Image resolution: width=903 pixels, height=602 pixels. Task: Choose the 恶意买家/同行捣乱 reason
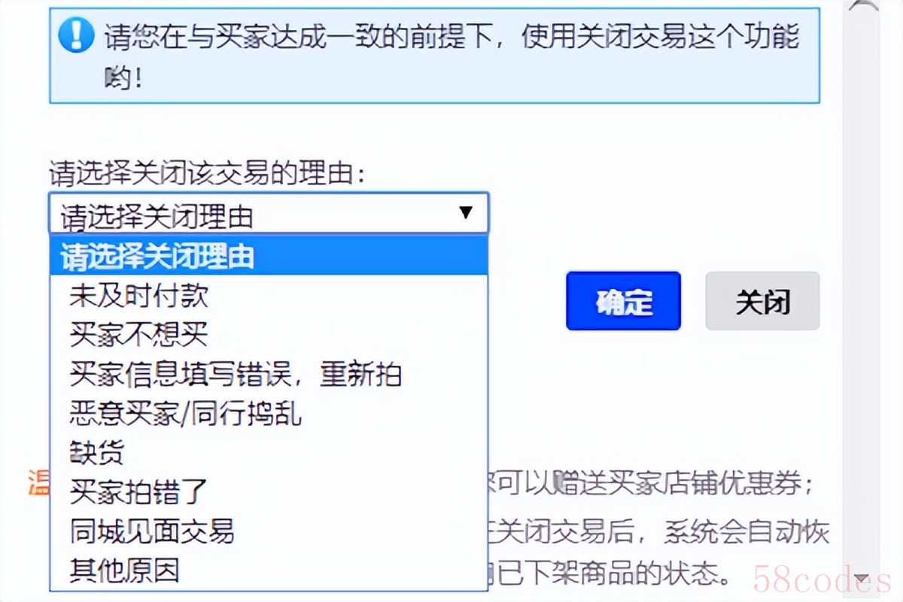coord(269,413)
